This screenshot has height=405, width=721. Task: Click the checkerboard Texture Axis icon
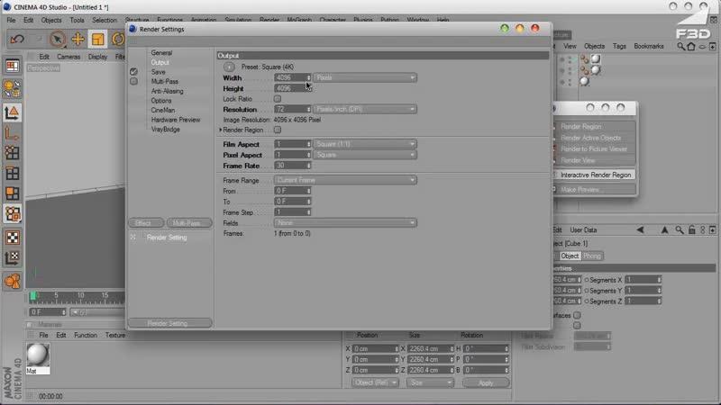13,238
